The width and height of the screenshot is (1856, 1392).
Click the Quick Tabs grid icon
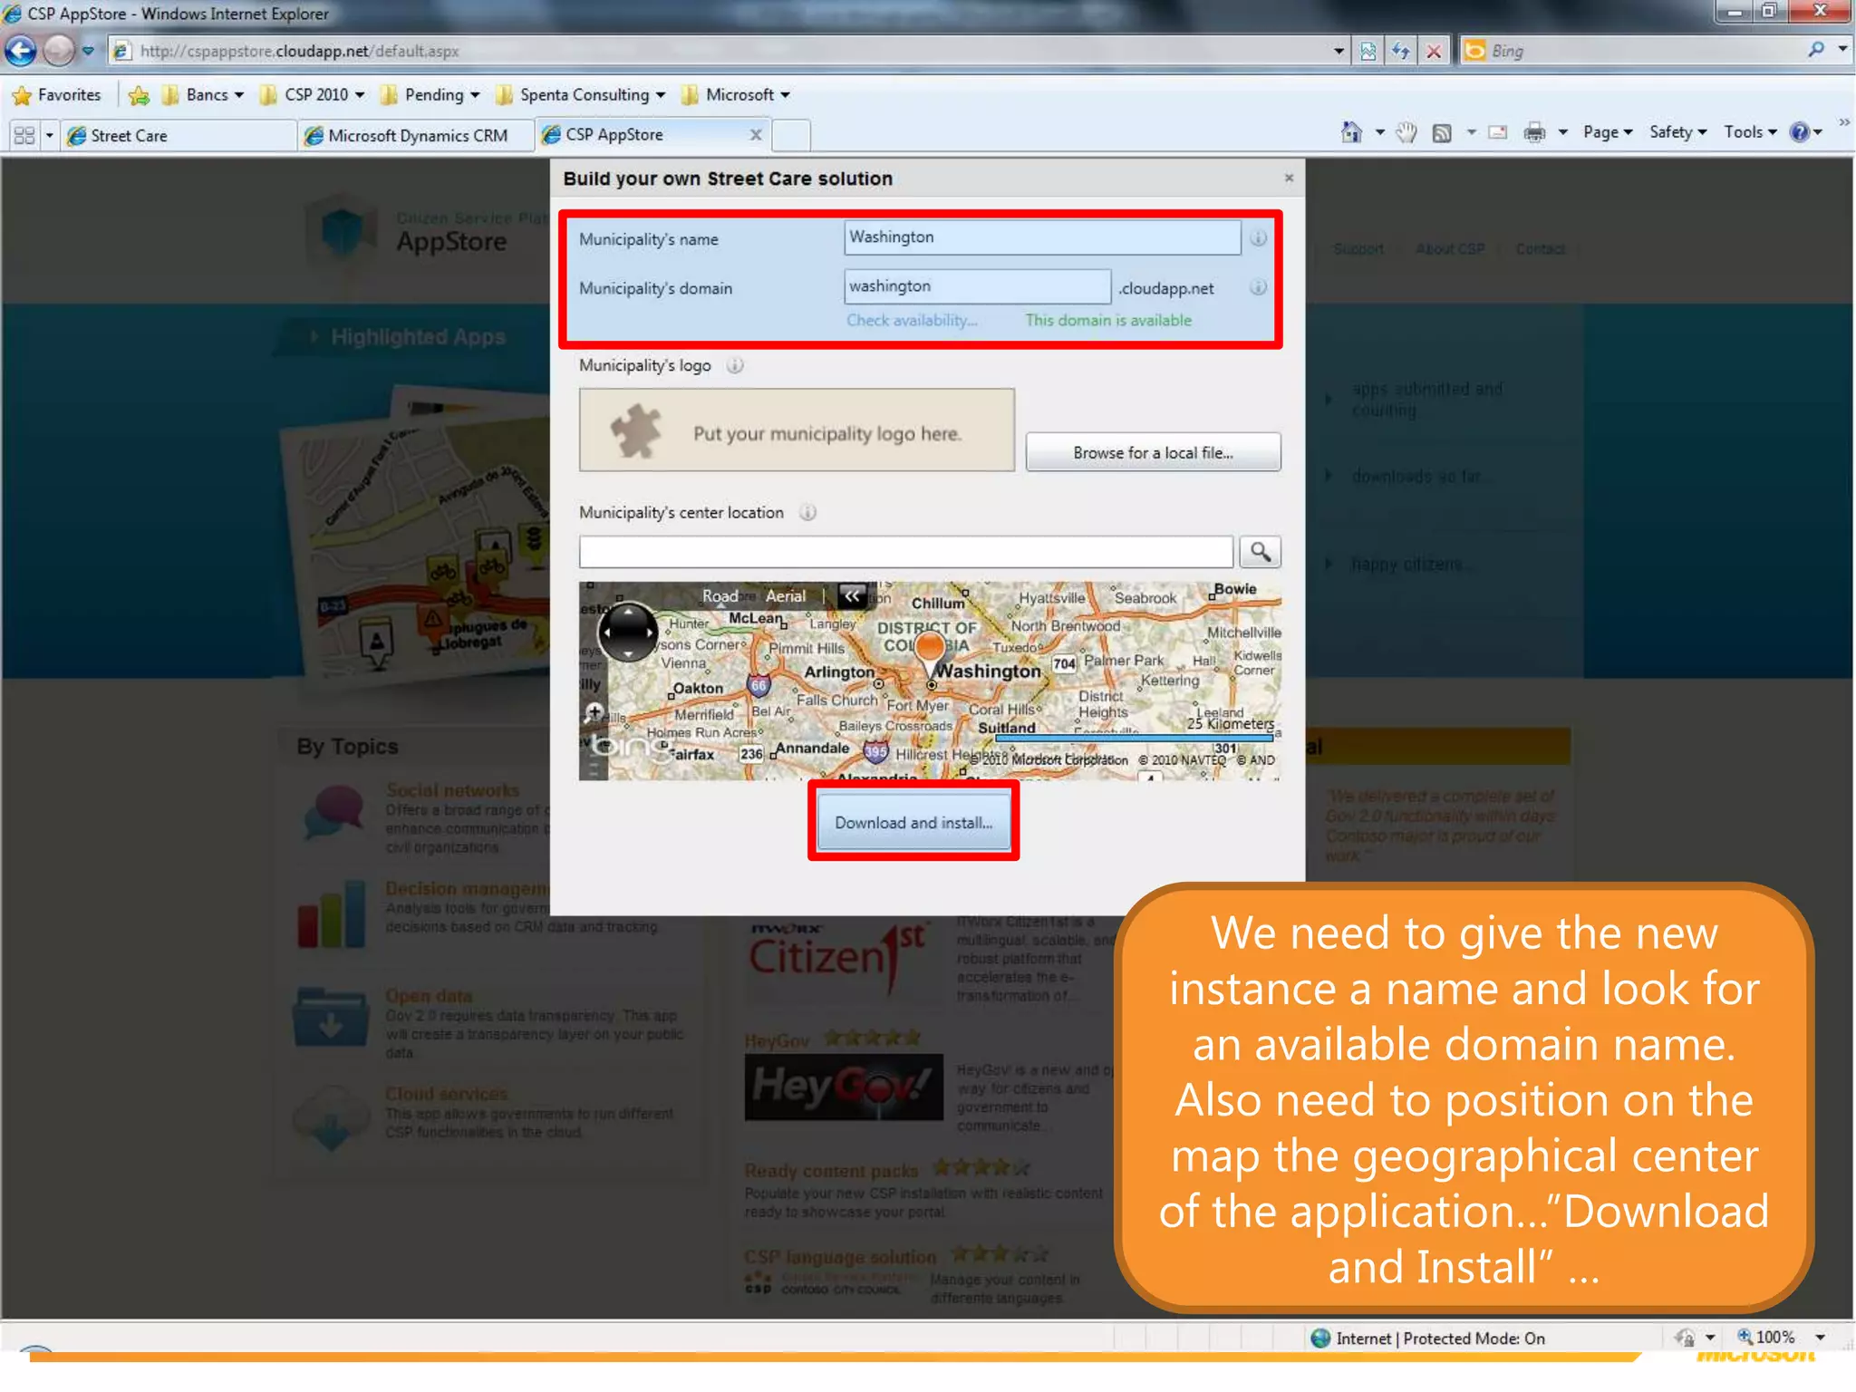click(x=24, y=136)
